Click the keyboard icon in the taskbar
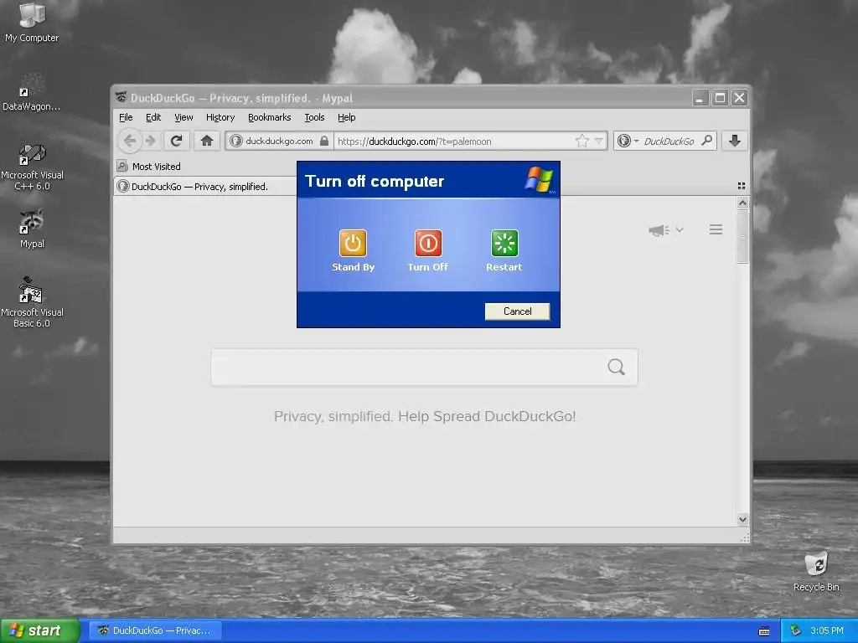This screenshot has height=643, width=858. [764, 631]
